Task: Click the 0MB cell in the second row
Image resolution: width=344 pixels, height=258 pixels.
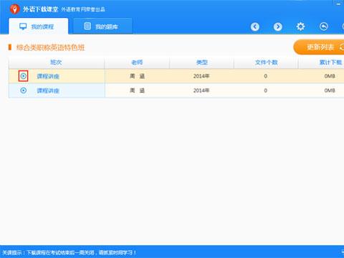Action: [x=330, y=91]
